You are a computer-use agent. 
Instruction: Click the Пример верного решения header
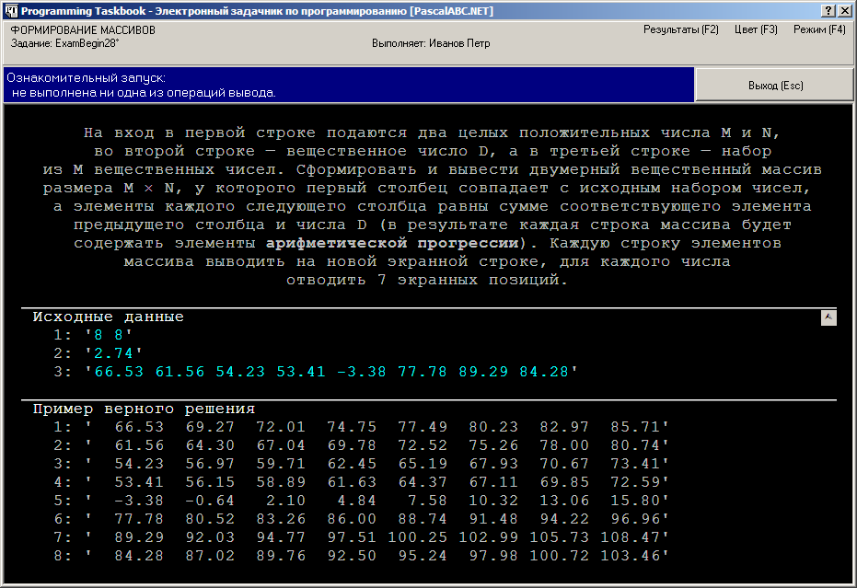(144, 409)
